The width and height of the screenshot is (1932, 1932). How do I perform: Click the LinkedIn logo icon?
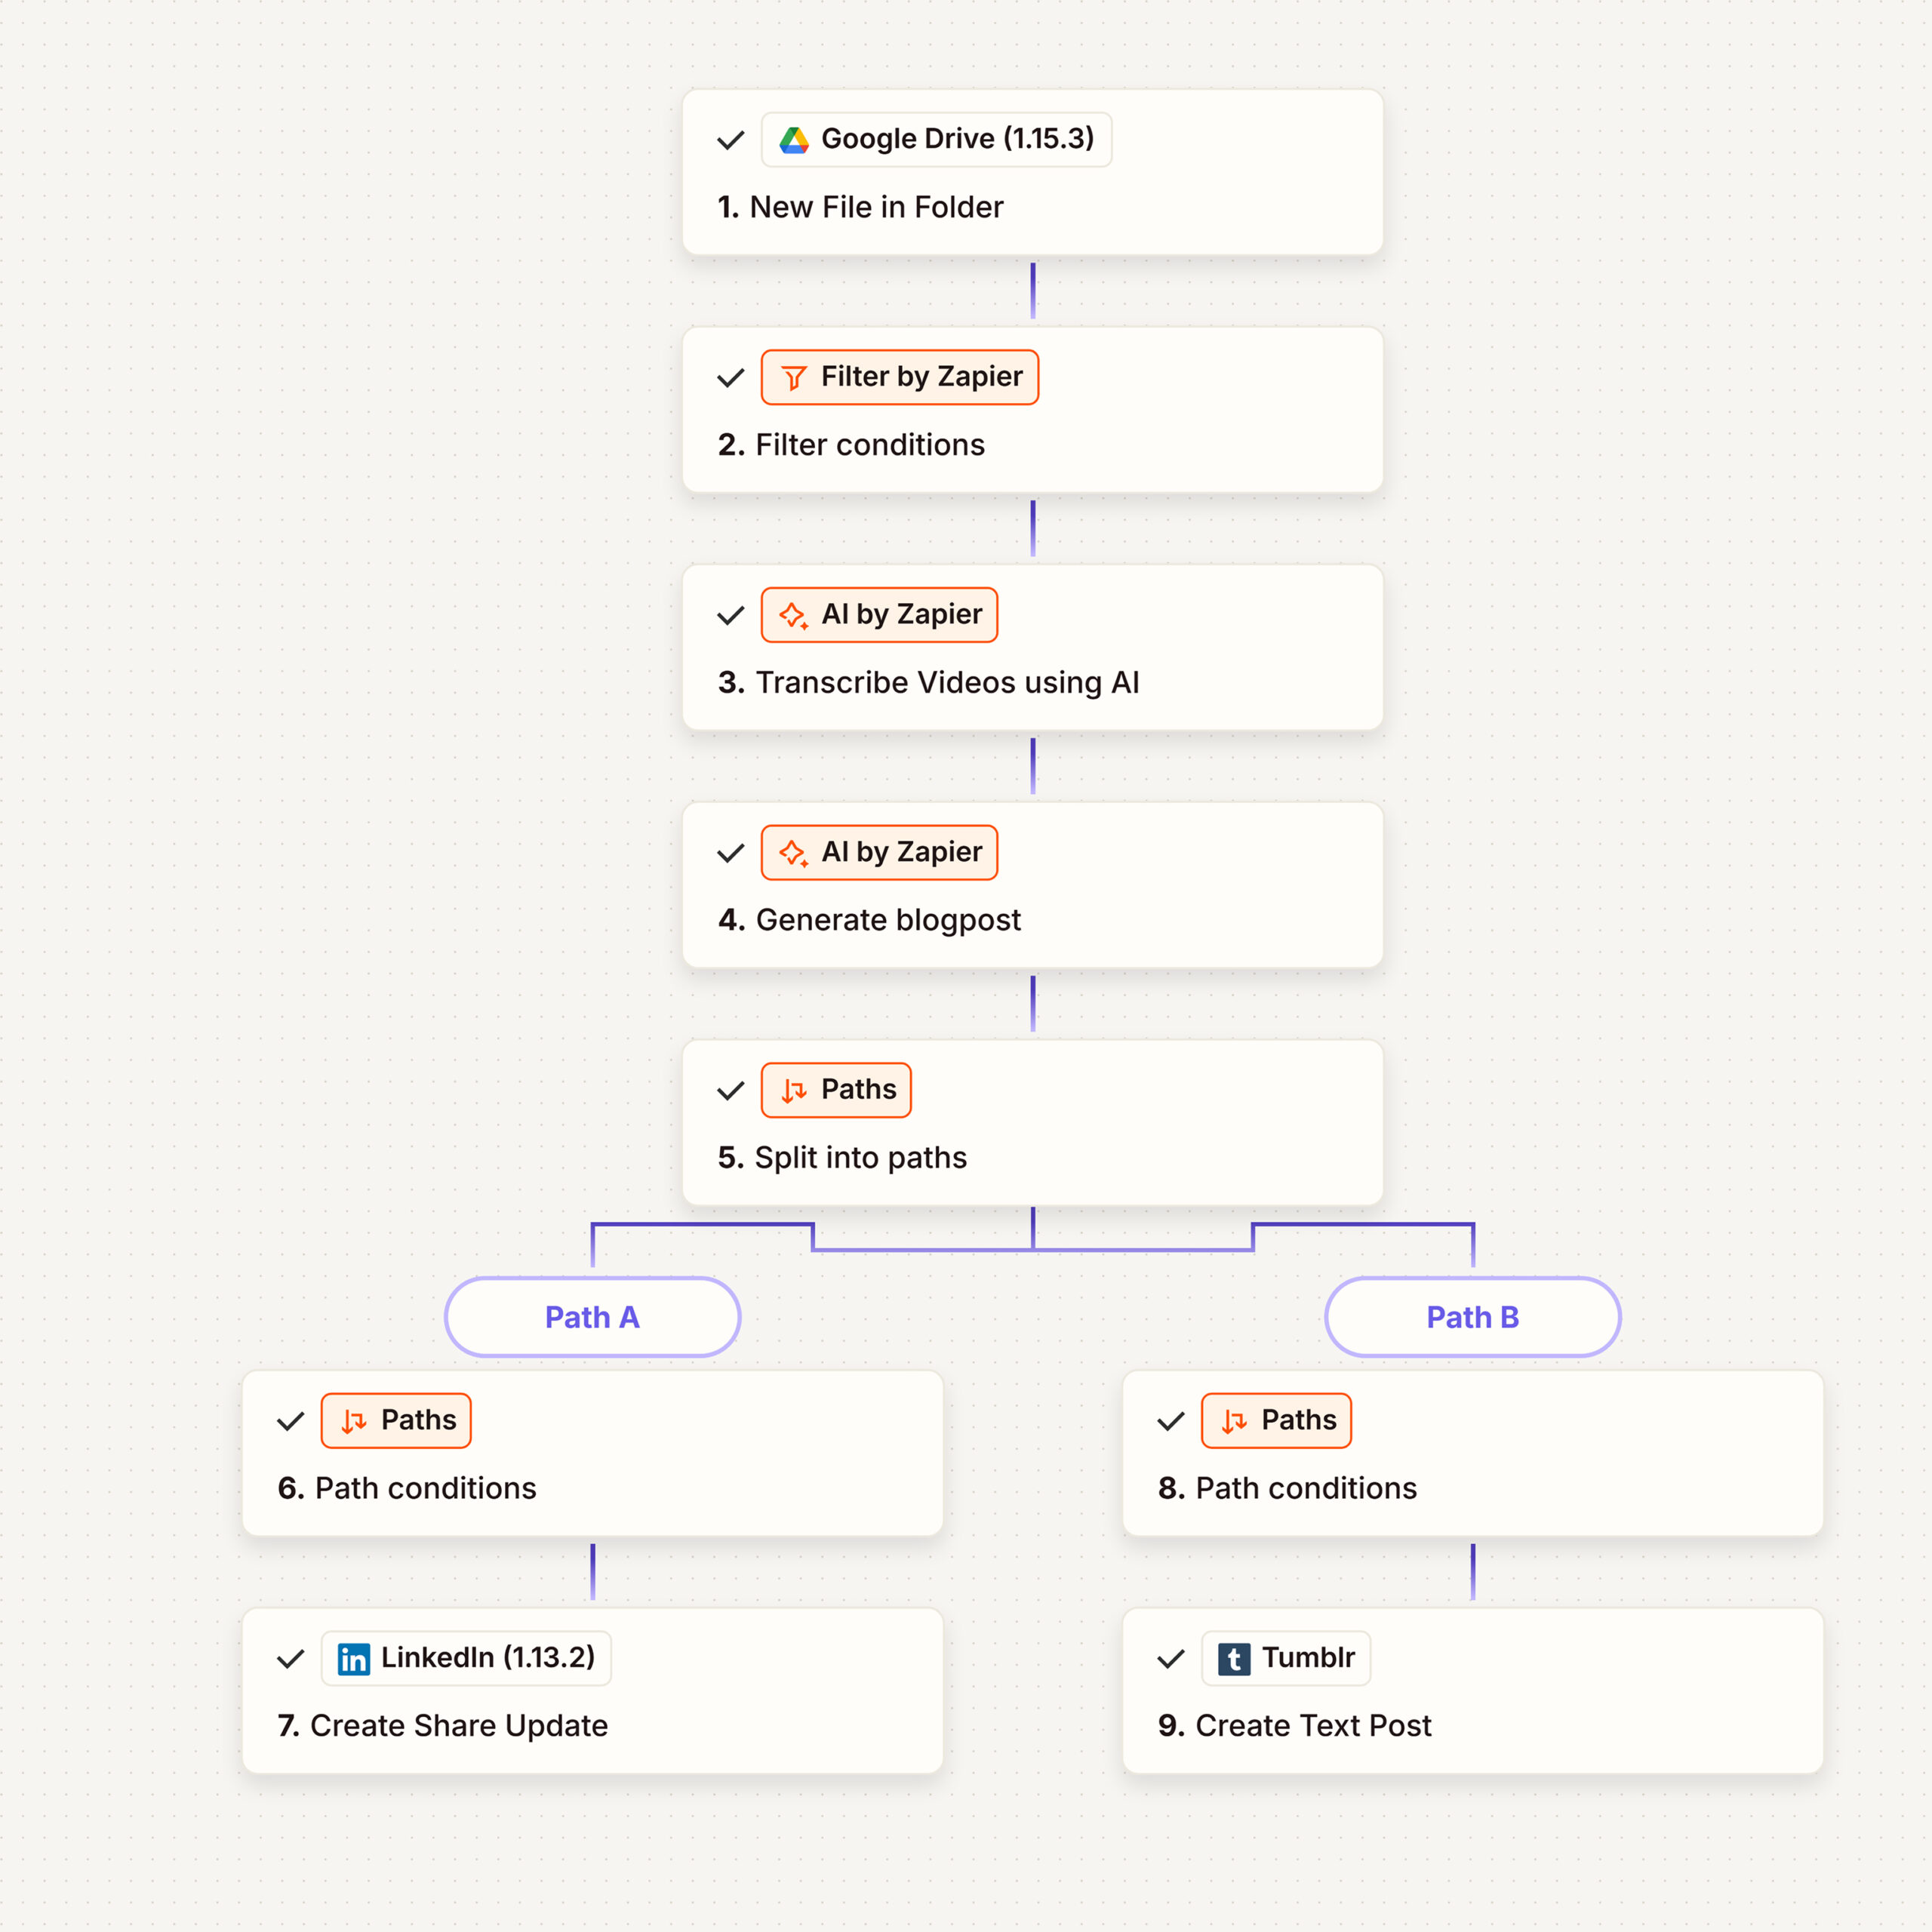click(x=353, y=1659)
